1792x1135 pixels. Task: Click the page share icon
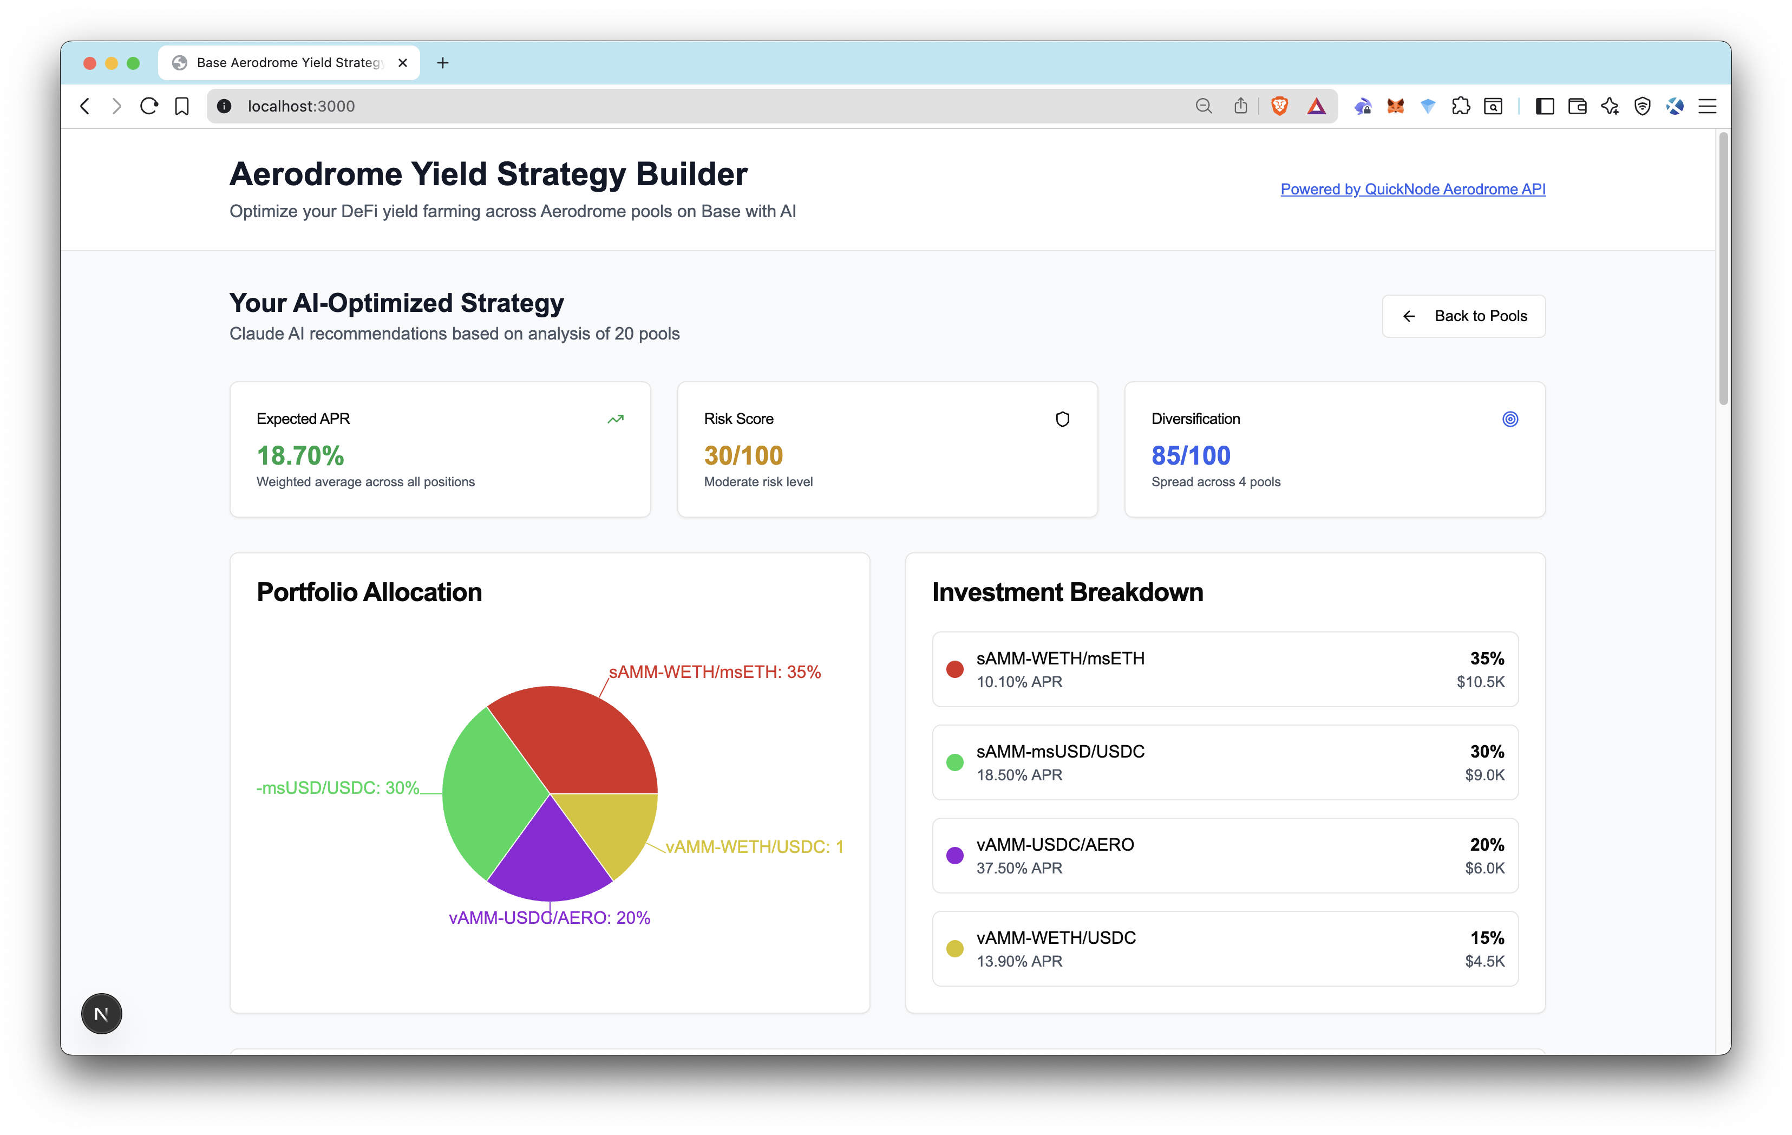tap(1240, 107)
